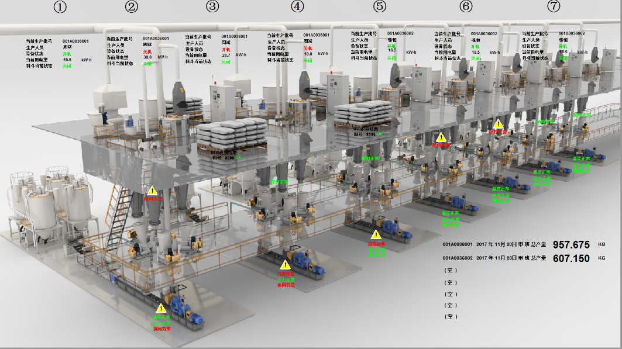Screen dimensions: 622x349
Task: Click line 2 red 关机 equipment status
Action: 147,51
